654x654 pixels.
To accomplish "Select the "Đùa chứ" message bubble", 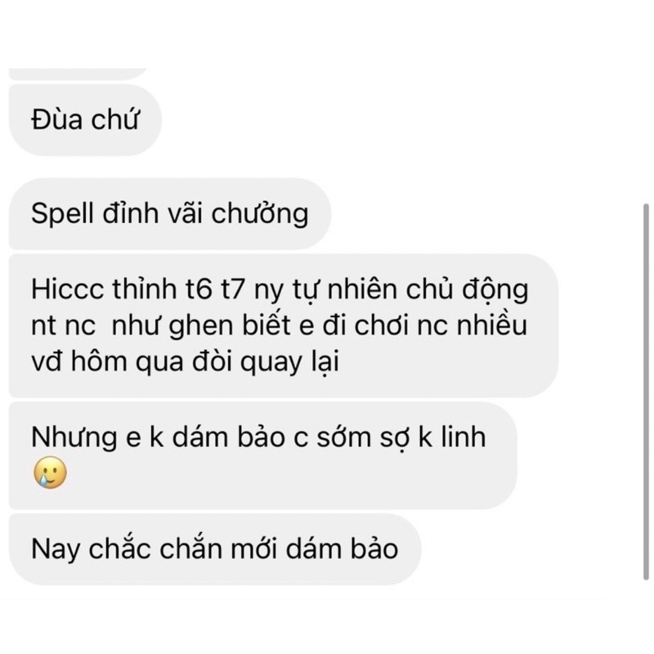I will tap(85, 120).
